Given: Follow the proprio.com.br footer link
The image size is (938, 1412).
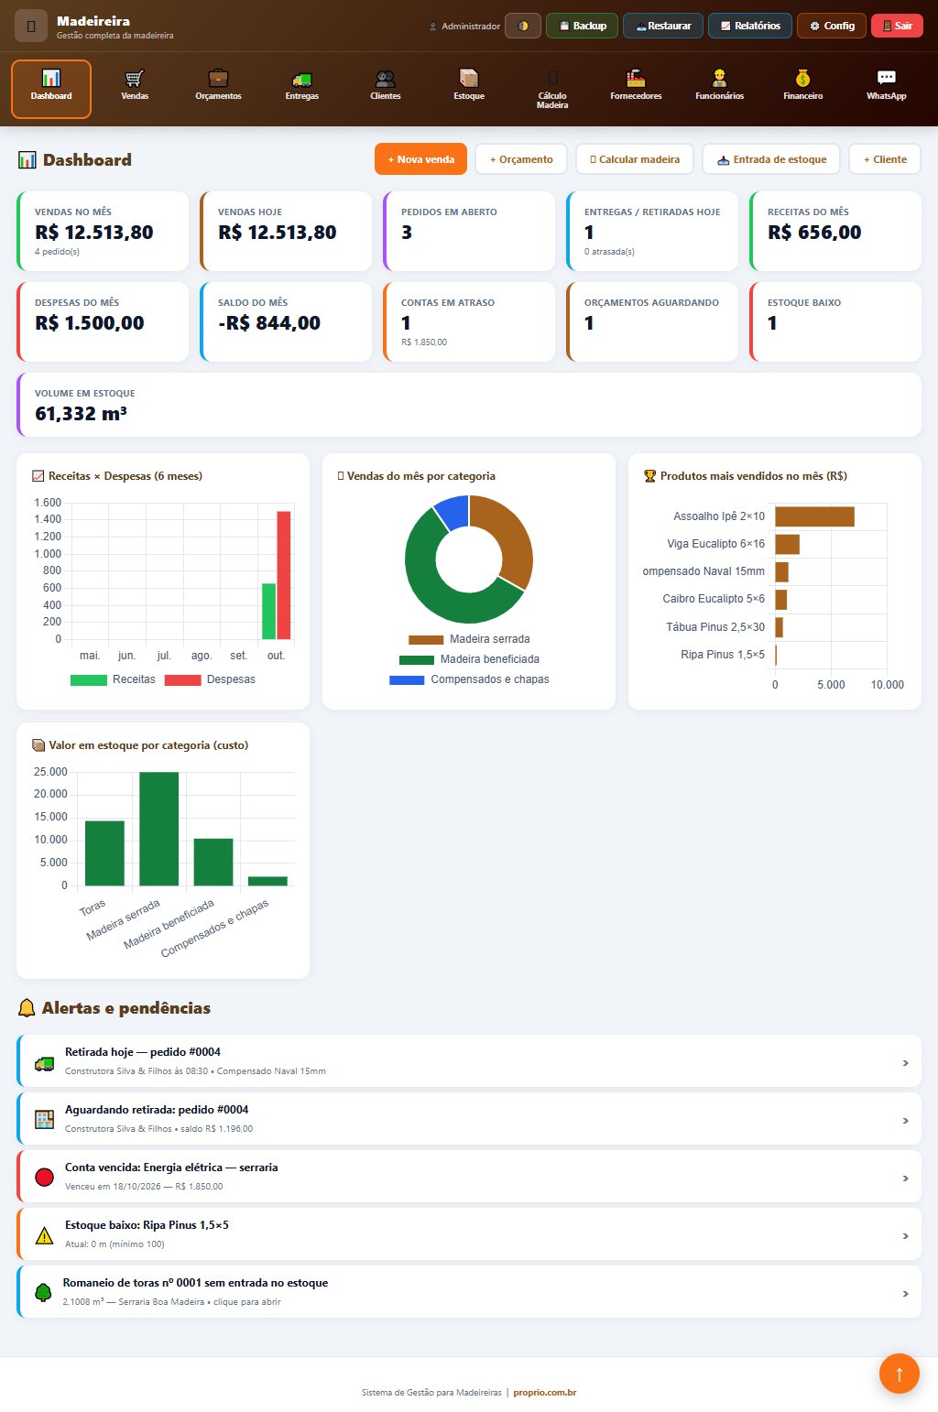Looking at the screenshot, I should 544,1393.
